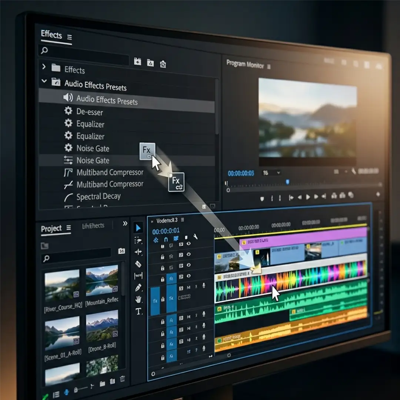Click the new custom bin folder icon in Effects panel
This screenshot has height=400, width=400.
pyautogui.click(x=150, y=63)
